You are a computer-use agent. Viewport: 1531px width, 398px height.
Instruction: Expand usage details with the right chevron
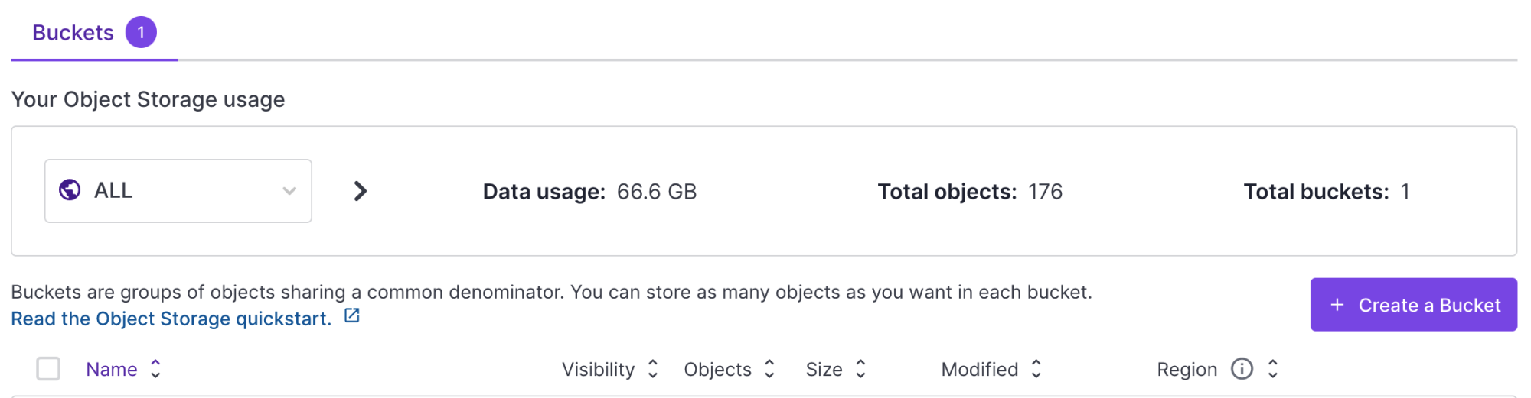coord(360,191)
